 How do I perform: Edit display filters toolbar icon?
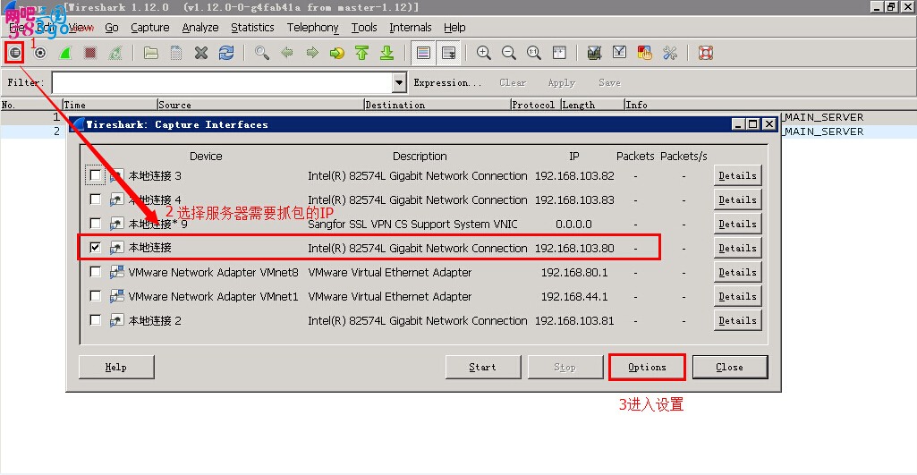[x=620, y=54]
